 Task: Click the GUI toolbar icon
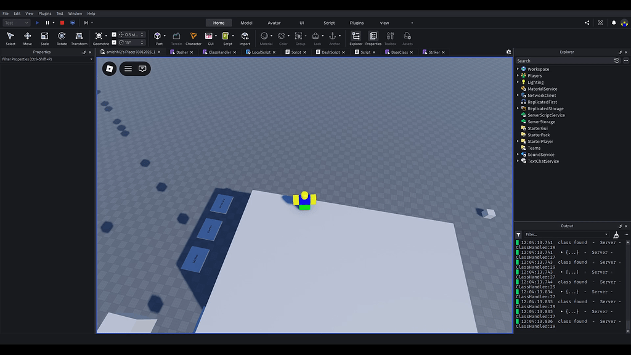click(208, 36)
